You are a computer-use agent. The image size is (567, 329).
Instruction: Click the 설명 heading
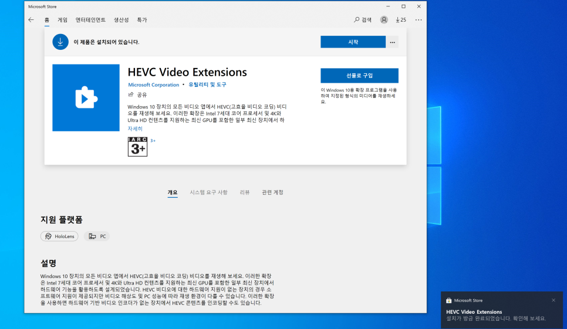[49, 263]
